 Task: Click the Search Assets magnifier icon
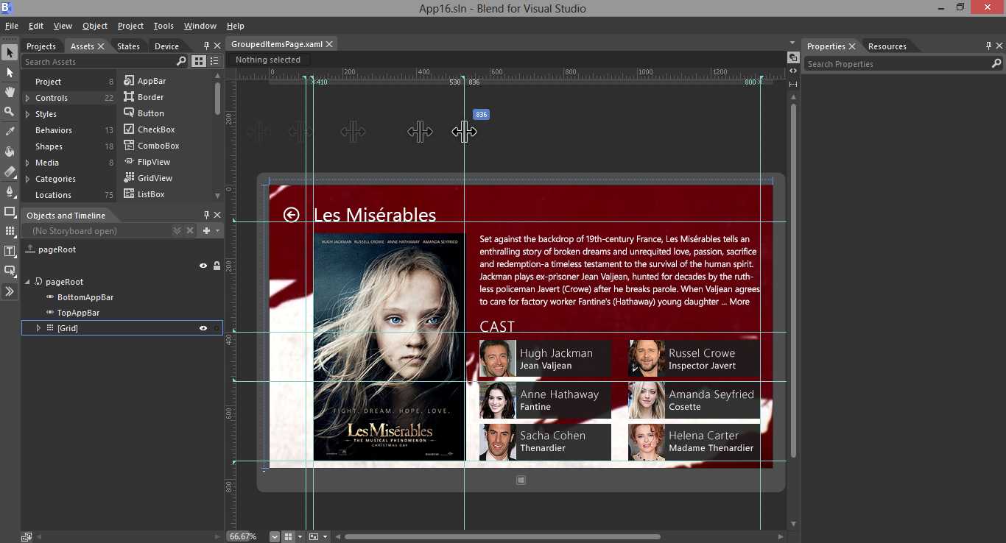point(181,61)
